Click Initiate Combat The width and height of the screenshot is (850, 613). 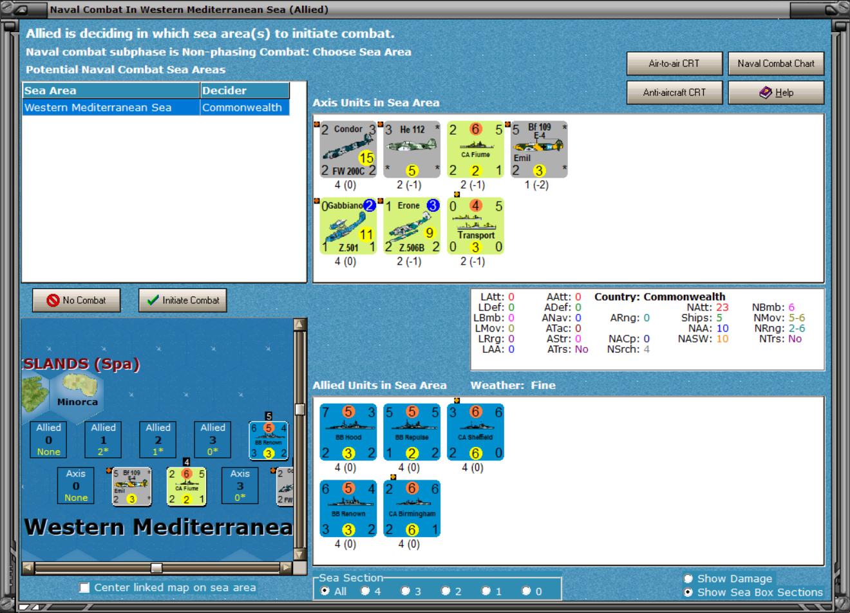[x=183, y=300]
